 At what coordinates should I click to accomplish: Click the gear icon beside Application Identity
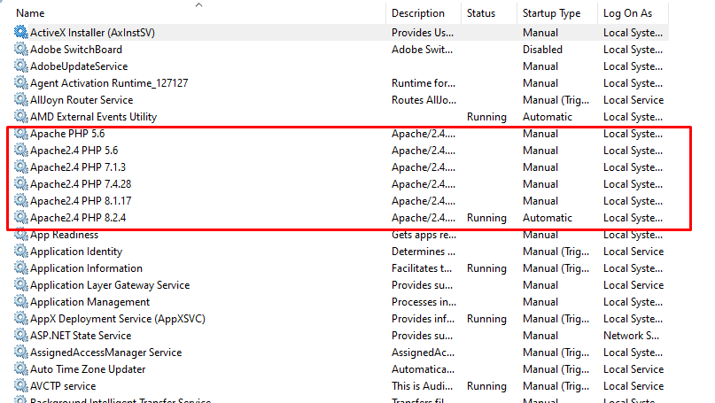21,252
